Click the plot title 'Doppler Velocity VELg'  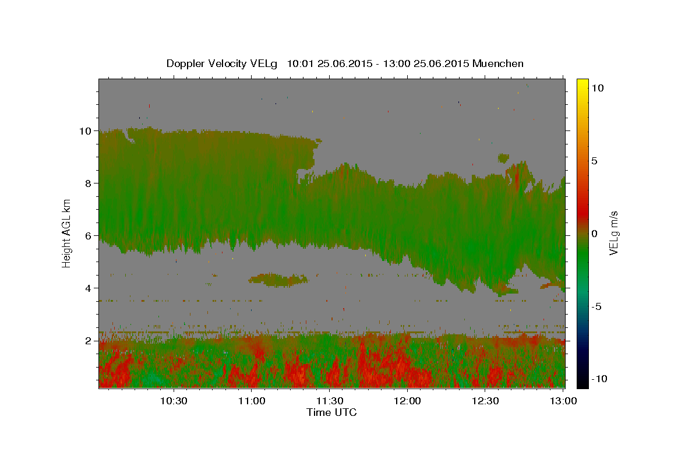[222, 63]
